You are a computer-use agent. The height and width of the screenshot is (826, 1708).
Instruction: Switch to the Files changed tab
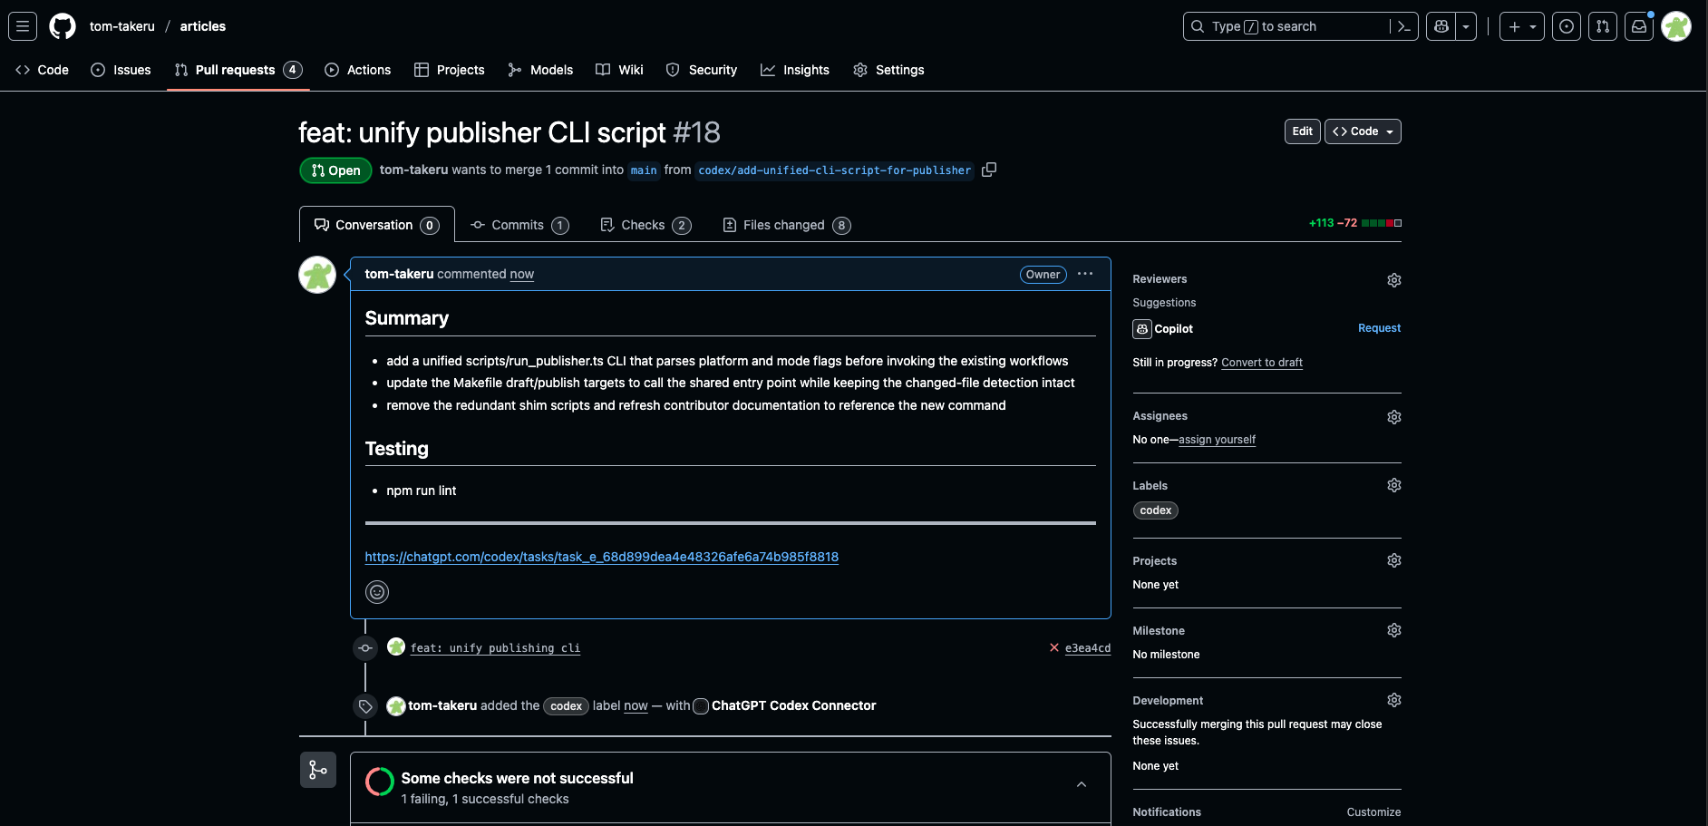click(785, 224)
